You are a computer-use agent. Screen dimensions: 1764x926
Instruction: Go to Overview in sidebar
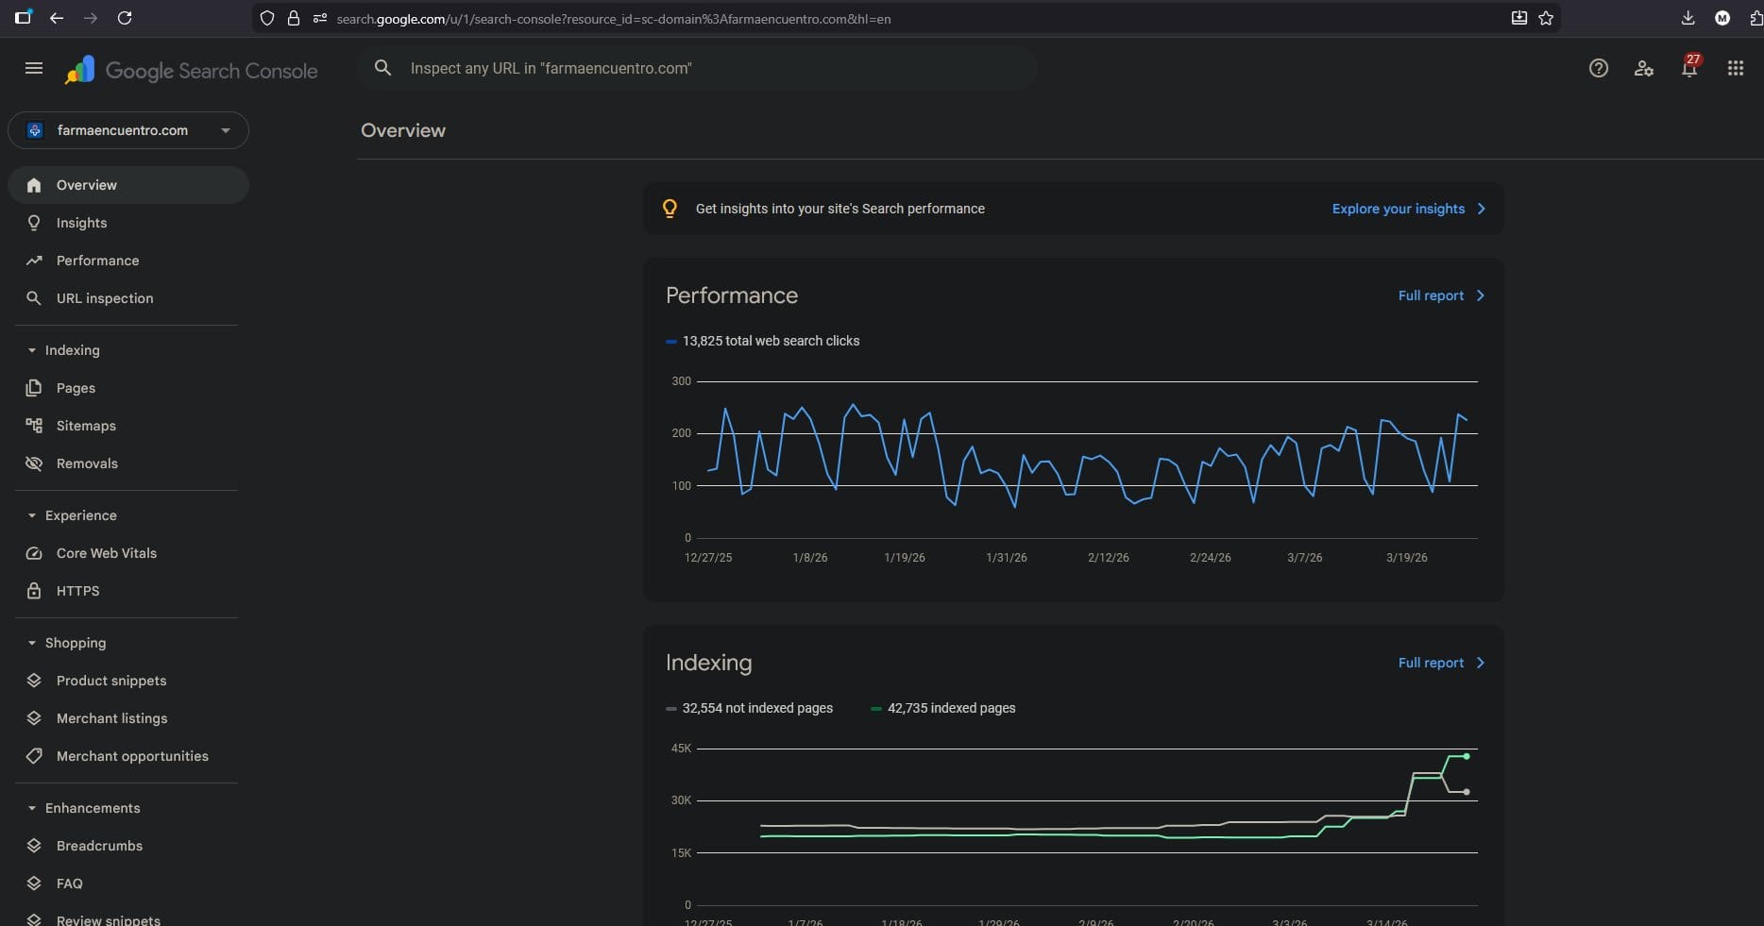[x=128, y=185]
